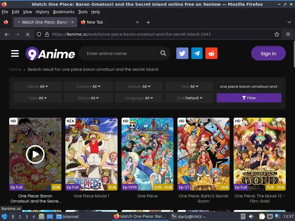Open the taskbar file manager icon

[41, 216]
